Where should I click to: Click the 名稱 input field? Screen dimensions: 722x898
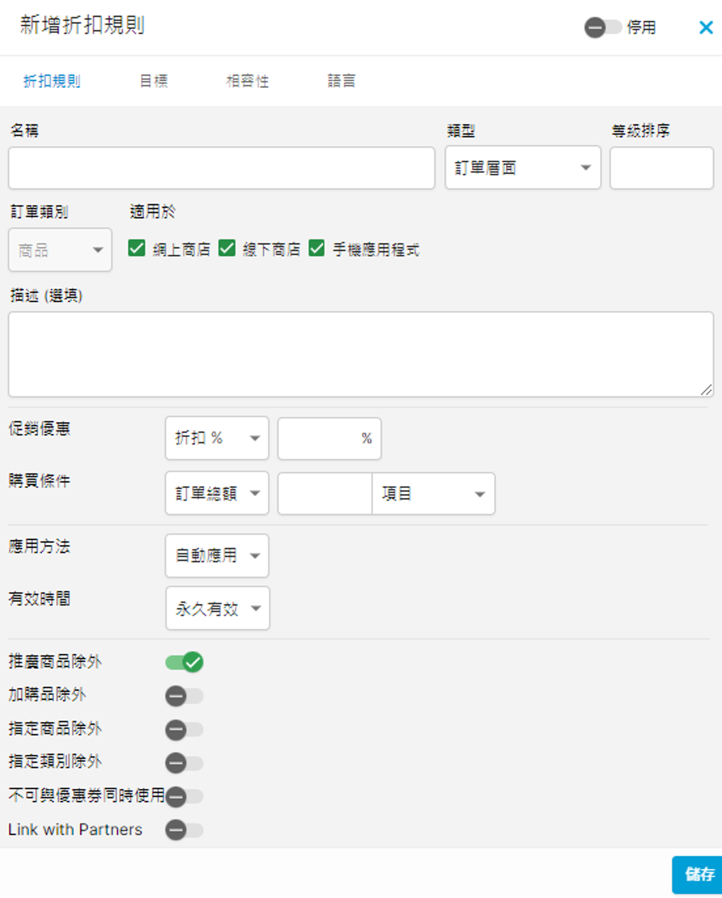(x=221, y=168)
